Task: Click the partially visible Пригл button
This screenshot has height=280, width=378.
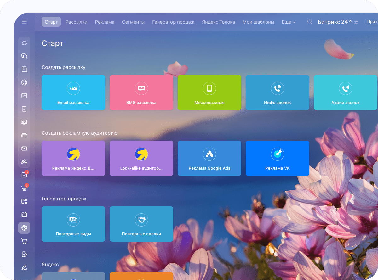Action: pyautogui.click(x=372, y=22)
